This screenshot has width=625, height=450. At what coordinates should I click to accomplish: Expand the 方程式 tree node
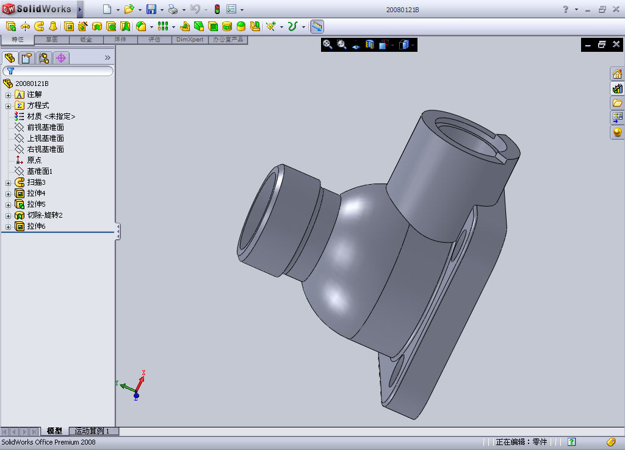click(8, 106)
